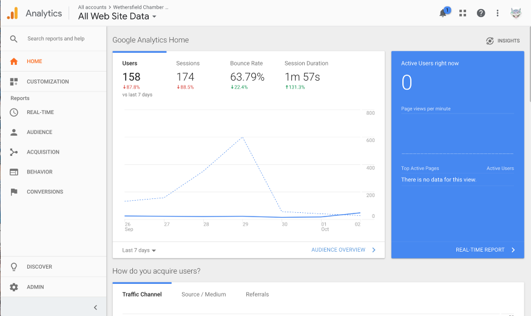Click the Active Users right now count
Screen dimensions: 531x316
(407, 83)
